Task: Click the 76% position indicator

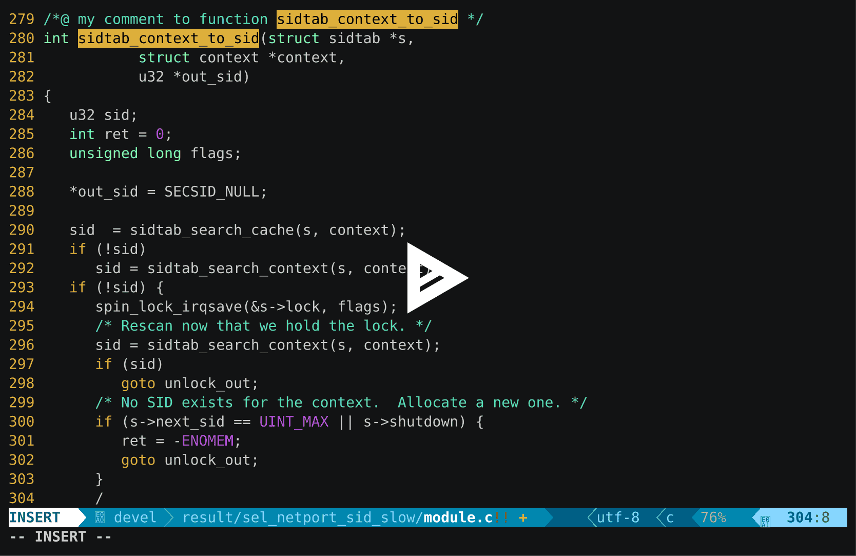Action: [713, 517]
